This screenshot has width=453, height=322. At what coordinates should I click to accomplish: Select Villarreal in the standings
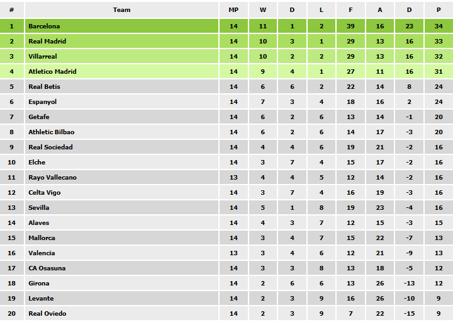43,56
